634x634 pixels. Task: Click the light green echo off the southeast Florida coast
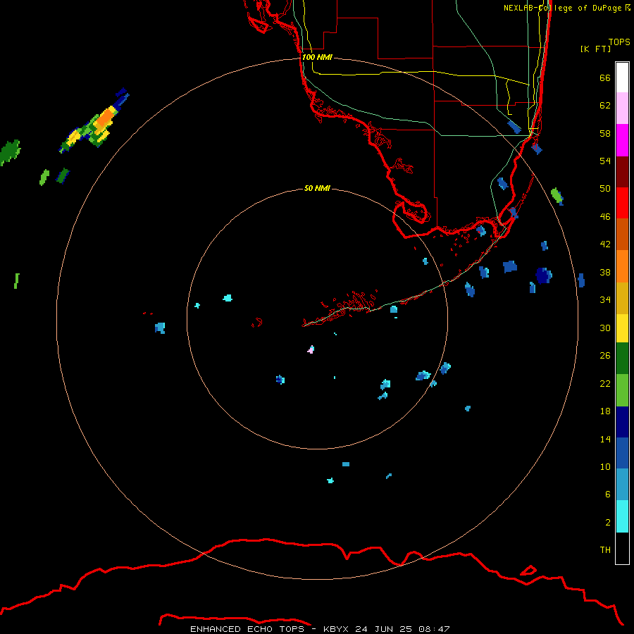click(x=557, y=195)
